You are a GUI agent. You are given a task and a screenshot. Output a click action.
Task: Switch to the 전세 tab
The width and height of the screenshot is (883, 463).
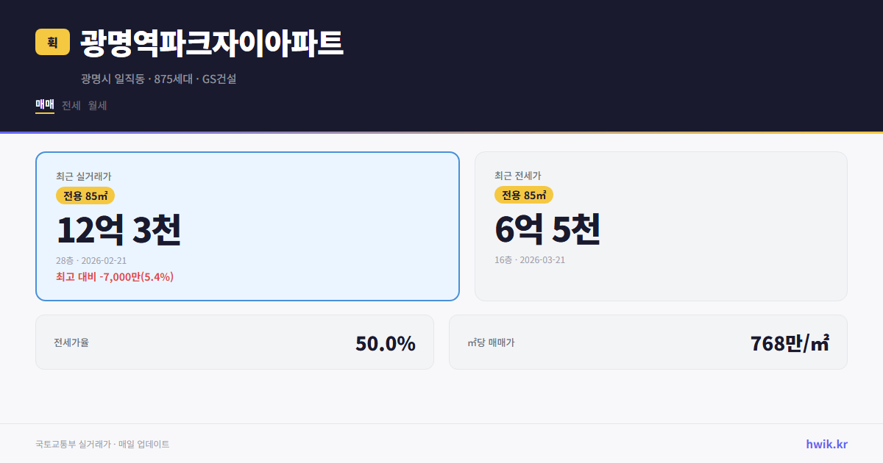[69, 105]
